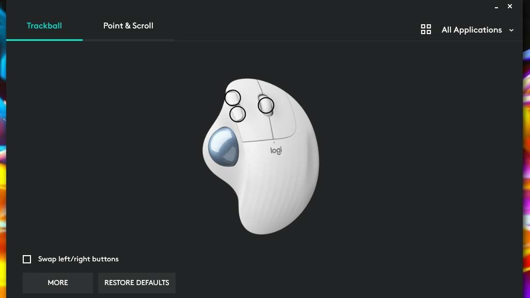
Task: Click the "Swap left/right buttons" label text
Action: coord(78,259)
